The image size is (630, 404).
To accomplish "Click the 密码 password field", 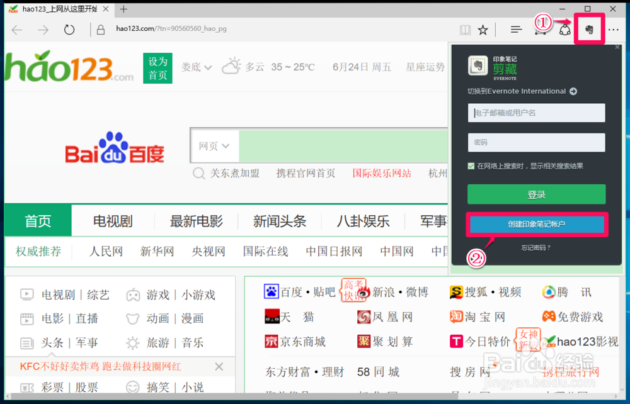I will 536,142.
